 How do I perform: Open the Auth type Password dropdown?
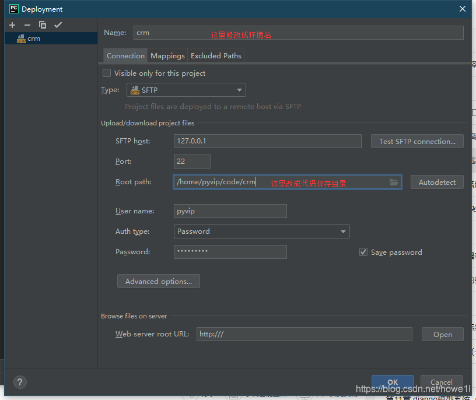[262, 231]
